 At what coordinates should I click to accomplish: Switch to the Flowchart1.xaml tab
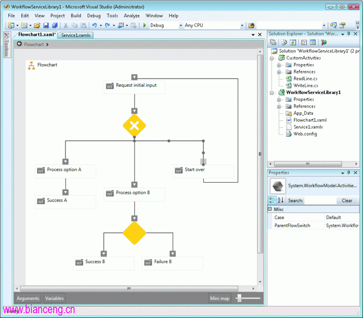(x=37, y=34)
